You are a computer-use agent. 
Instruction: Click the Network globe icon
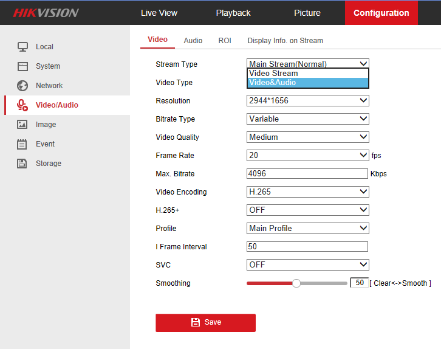pos(22,86)
